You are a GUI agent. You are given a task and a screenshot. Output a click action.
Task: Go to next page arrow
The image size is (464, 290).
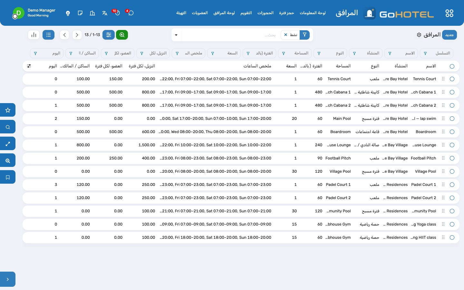pyautogui.click(x=77, y=35)
